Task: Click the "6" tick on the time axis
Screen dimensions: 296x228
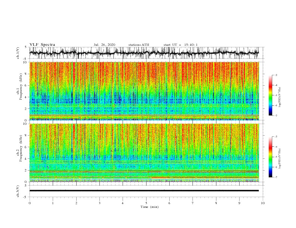Action: (170, 203)
